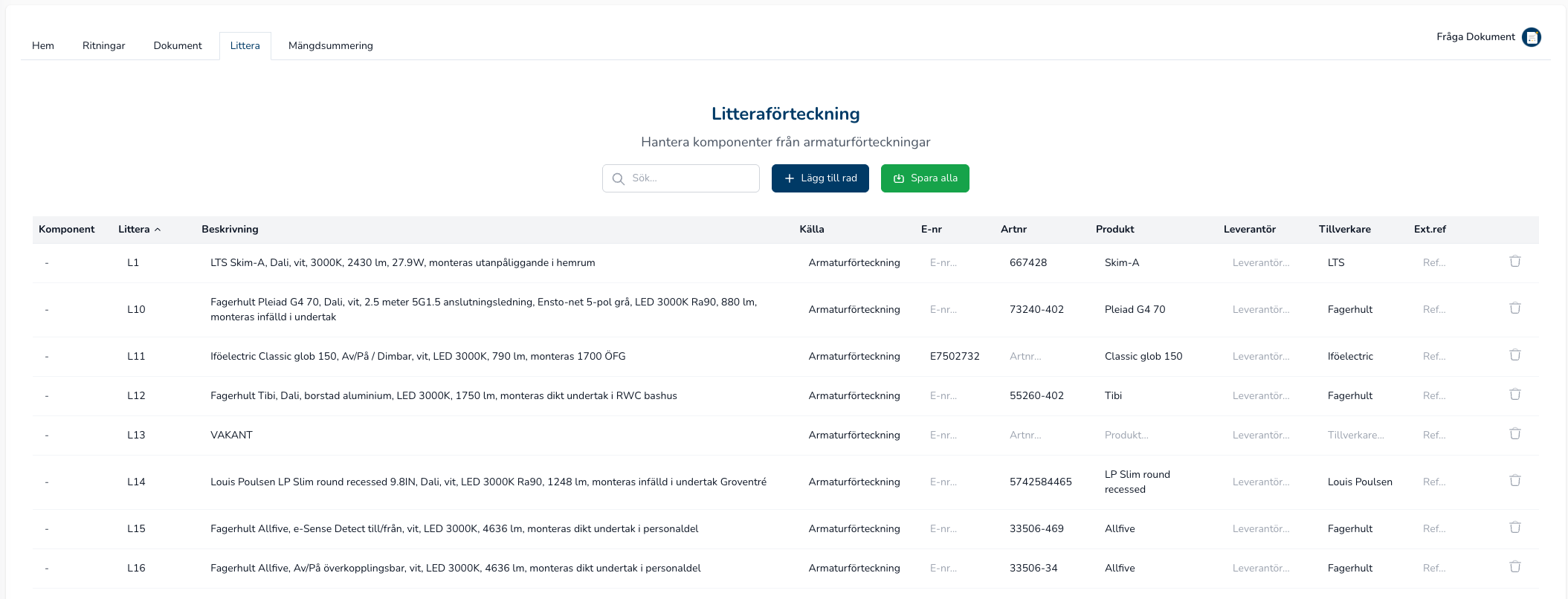The width and height of the screenshot is (1568, 599).
Task: Delete the VAKANT L13 row
Action: click(1514, 434)
